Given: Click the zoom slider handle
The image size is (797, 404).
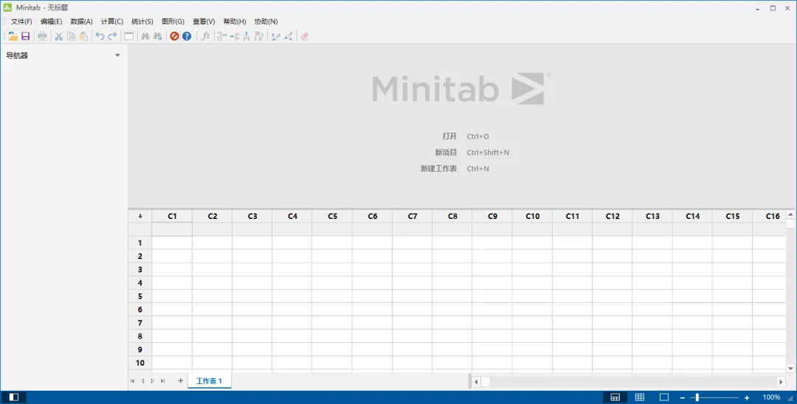Looking at the screenshot, I should pyautogui.click(x=697, y=397).
